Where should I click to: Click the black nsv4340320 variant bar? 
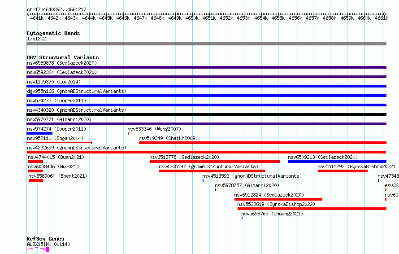pyautogui.click(x=206, y=114)
